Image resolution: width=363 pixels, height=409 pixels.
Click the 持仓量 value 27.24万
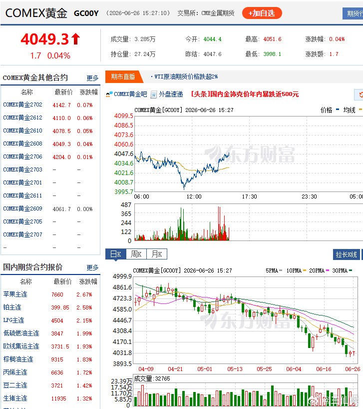145,54
